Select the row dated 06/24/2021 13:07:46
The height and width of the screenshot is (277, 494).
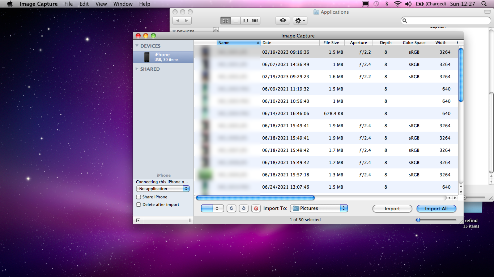(326, 187)
